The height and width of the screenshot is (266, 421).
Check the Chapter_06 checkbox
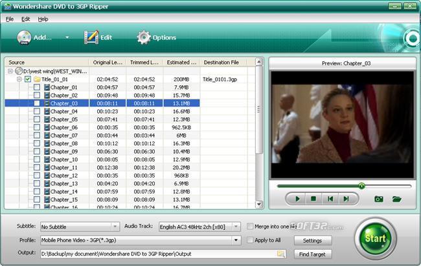pyautogui.click(x=37, y=127)
